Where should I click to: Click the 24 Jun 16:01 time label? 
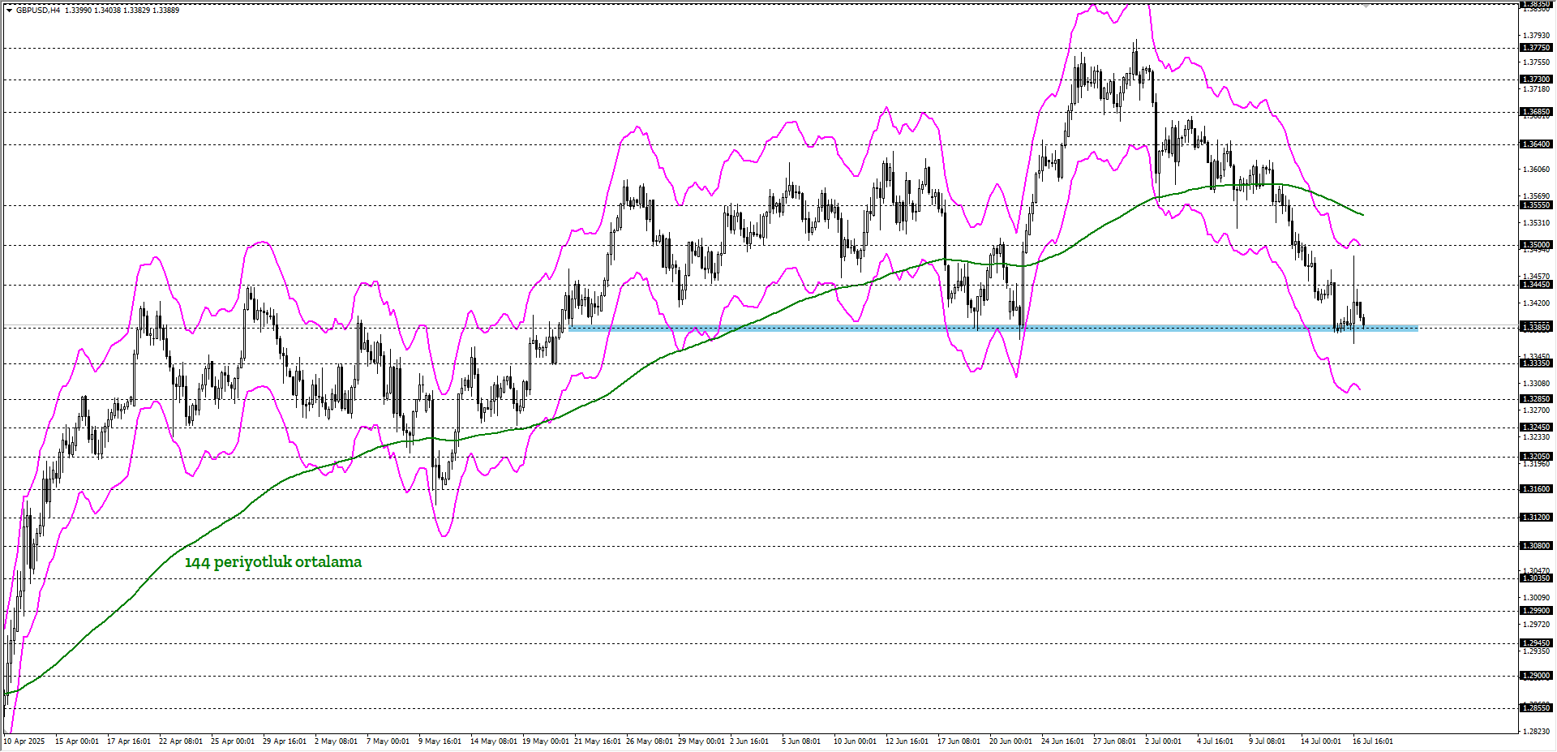tap(1062, 741)
